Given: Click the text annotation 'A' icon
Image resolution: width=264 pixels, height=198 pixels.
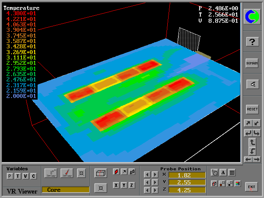Looking at the screenshot, I should [223, 173].
